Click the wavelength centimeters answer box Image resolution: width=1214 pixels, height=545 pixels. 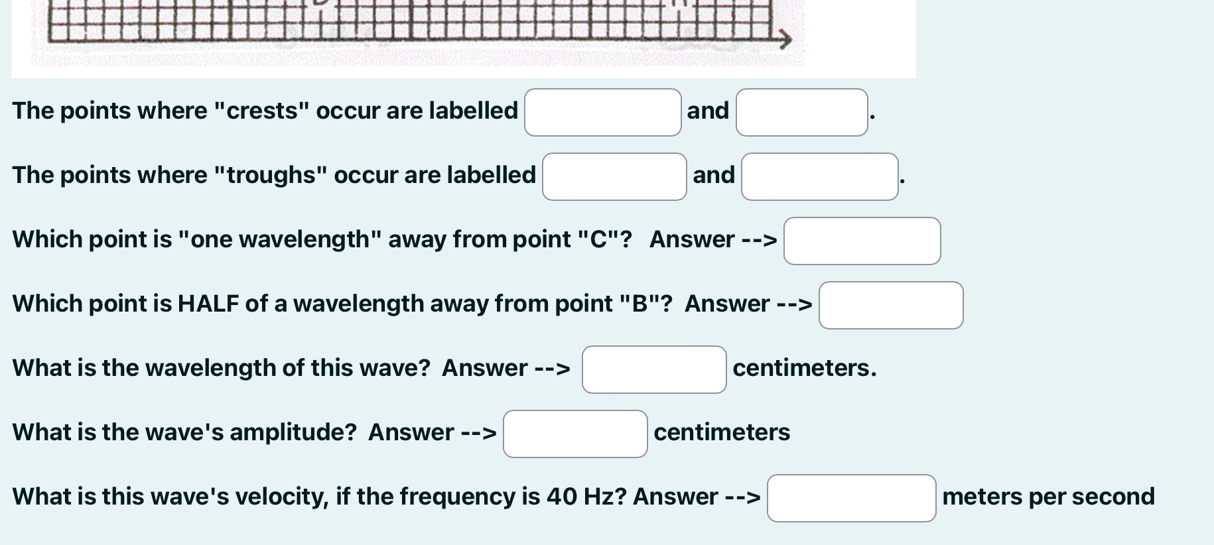(x=654, y=369)
